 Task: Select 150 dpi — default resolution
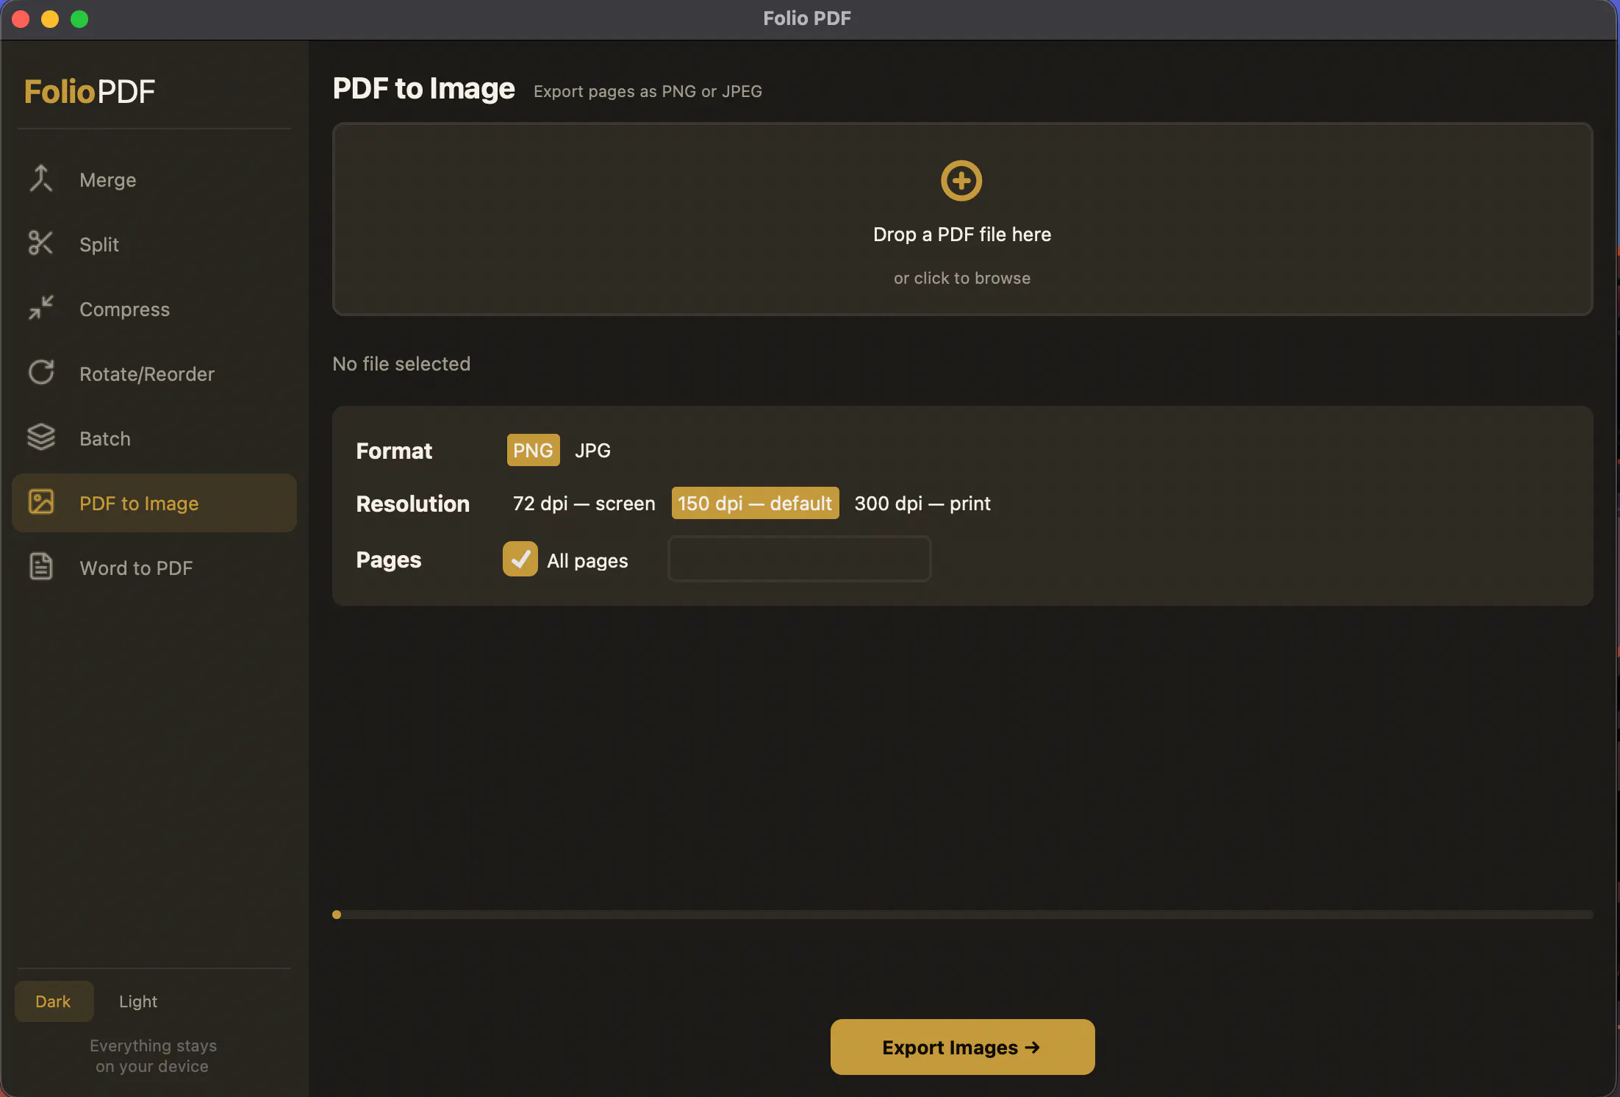click(755, 504)
